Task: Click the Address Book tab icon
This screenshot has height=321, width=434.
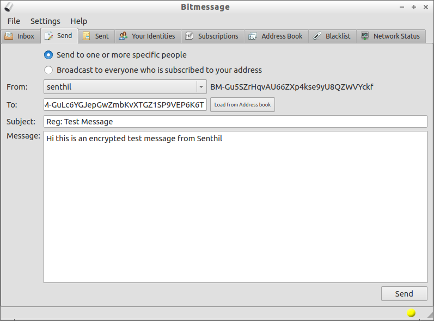Action: point(253,36)
